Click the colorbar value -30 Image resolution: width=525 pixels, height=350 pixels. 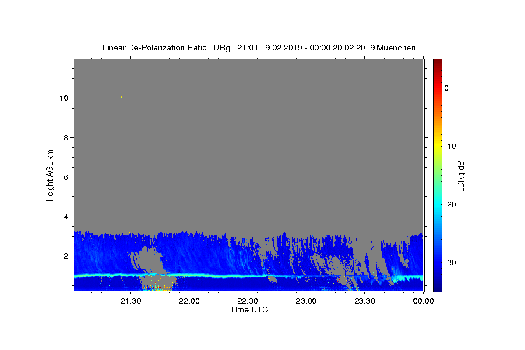(x=450, y=262)
